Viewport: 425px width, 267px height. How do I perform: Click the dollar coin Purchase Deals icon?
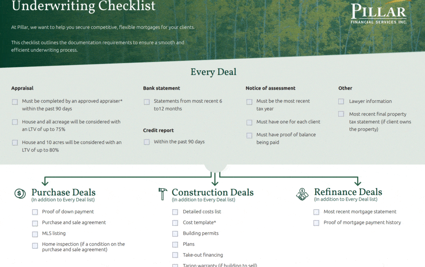click(20, 194)
